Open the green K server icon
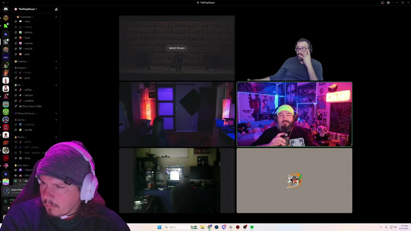 [x=6, y=26]
